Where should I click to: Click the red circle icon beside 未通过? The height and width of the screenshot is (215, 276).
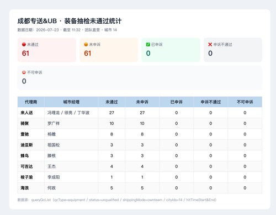click(24, 44)
